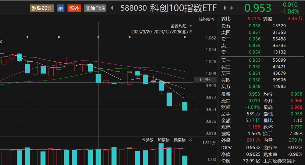Screen dimensions: 305x165
Task: Select the 卖一 0.954 ask price
Action: 255,52
